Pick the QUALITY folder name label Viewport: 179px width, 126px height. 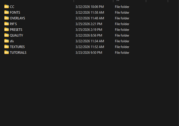16,35
